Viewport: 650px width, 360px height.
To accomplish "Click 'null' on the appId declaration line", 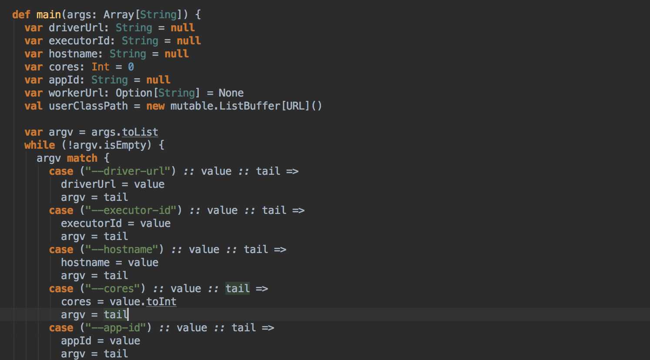I will coord(158,80).
